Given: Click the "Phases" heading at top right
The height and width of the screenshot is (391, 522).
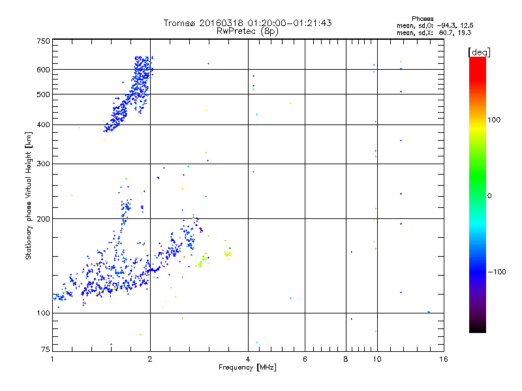Looking at the screenshot, I should pos(422,19).
